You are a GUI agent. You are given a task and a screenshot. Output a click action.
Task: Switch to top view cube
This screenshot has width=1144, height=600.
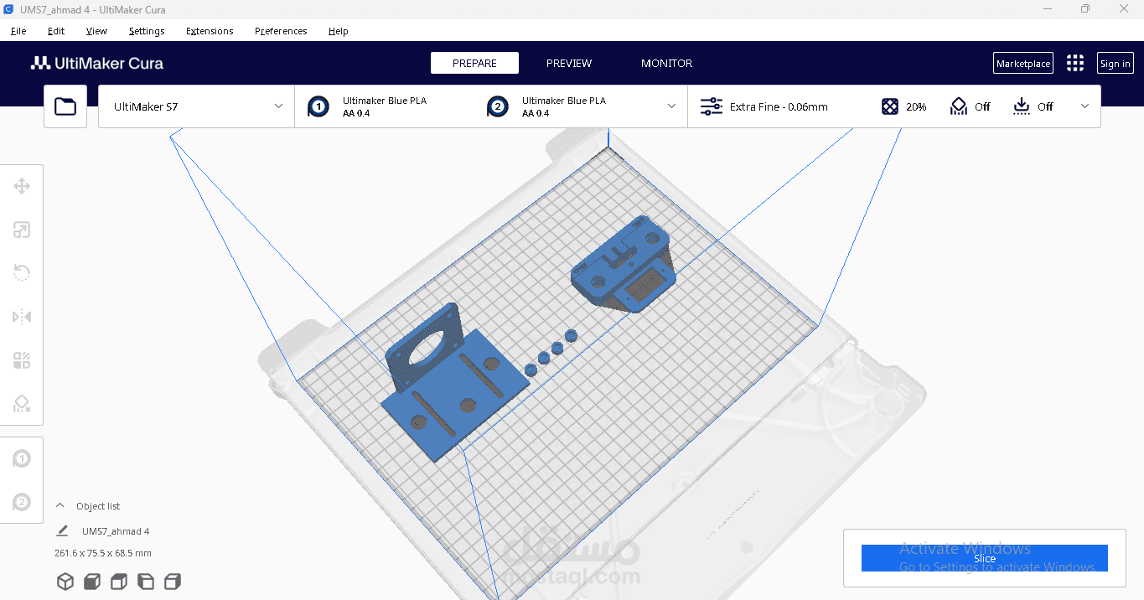[119, 582]
